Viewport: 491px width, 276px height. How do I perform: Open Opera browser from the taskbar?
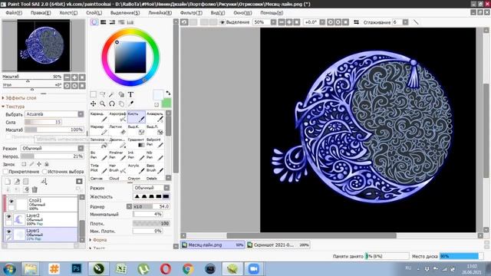pos(166,268)
